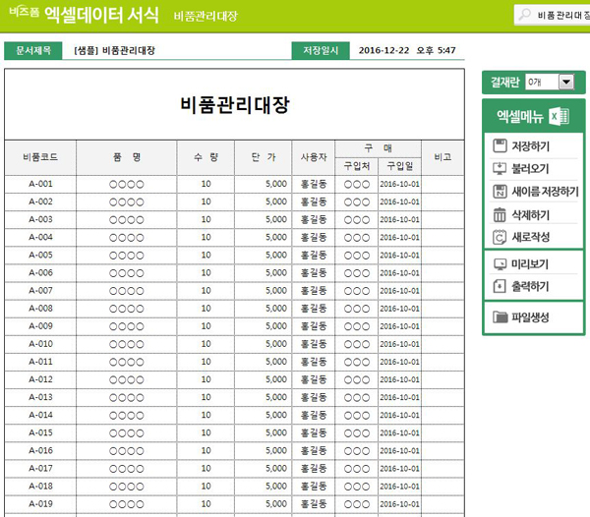Click the Excel logo in 엑셀메뉴 header
This screenshot has height=517, width=590.
559,116
